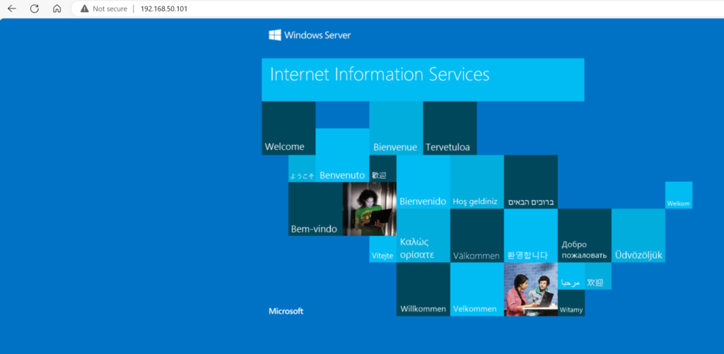Click the photo of two people at laptop
This screenshot has width=724, height=354.
pyautogui.click(x=530, y=290)
